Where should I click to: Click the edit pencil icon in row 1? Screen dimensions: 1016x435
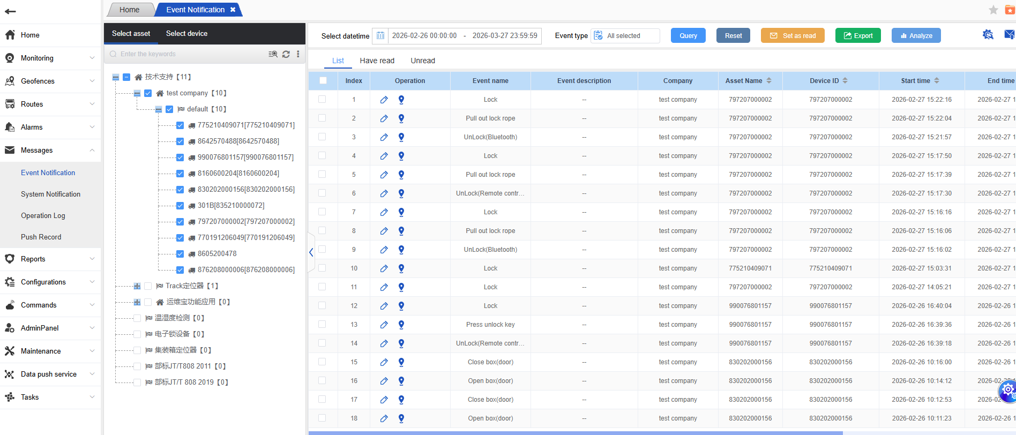point(384,100)
